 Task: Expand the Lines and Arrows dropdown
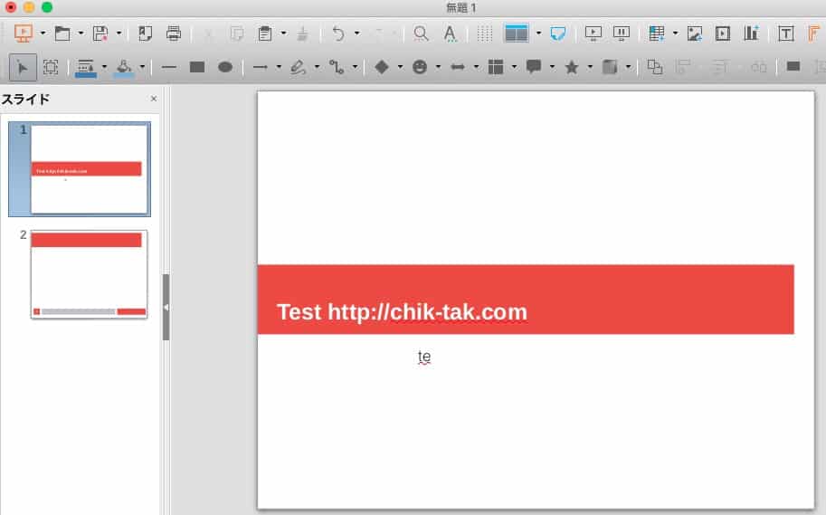tap(279, 67)
